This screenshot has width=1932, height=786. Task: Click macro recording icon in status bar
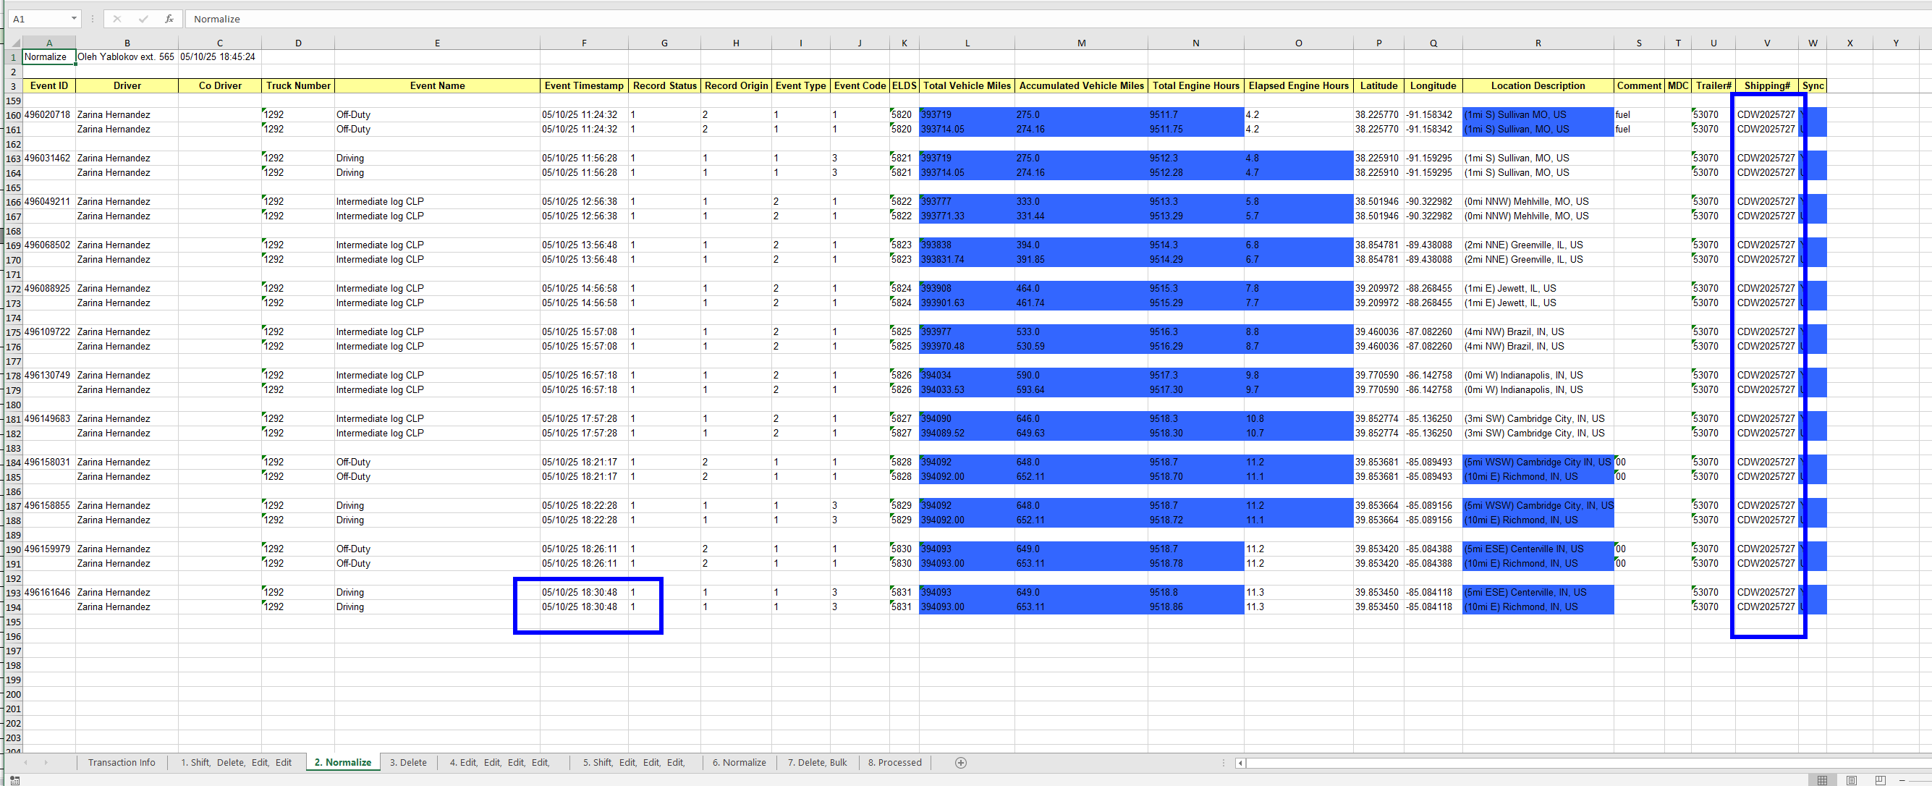click(x=14, y=780)
